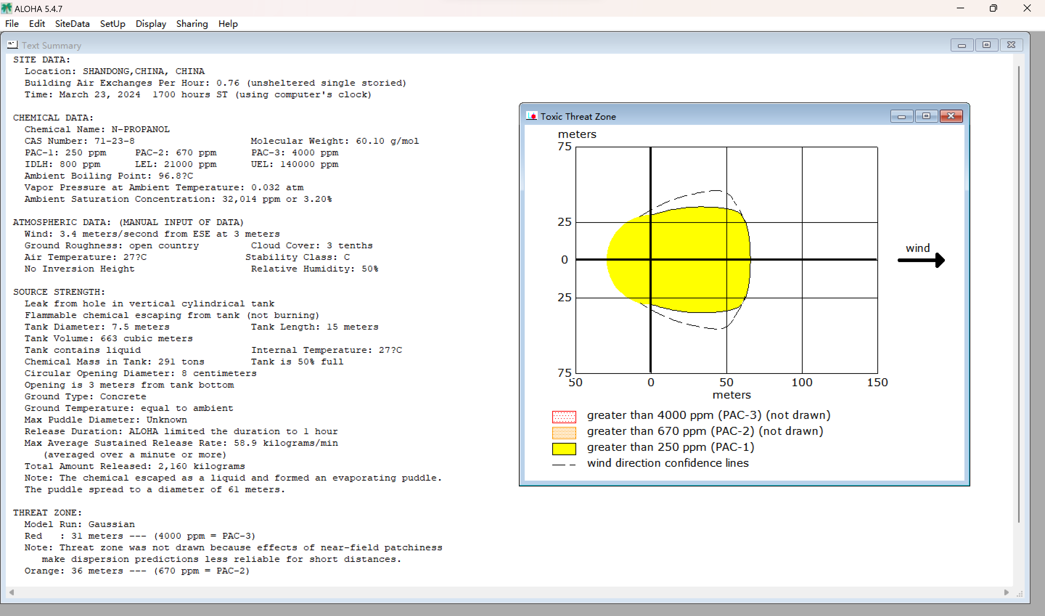Click 'IDLH: 800 ppm' value
Screen dimensions: 1045x616
pos(62,164)
